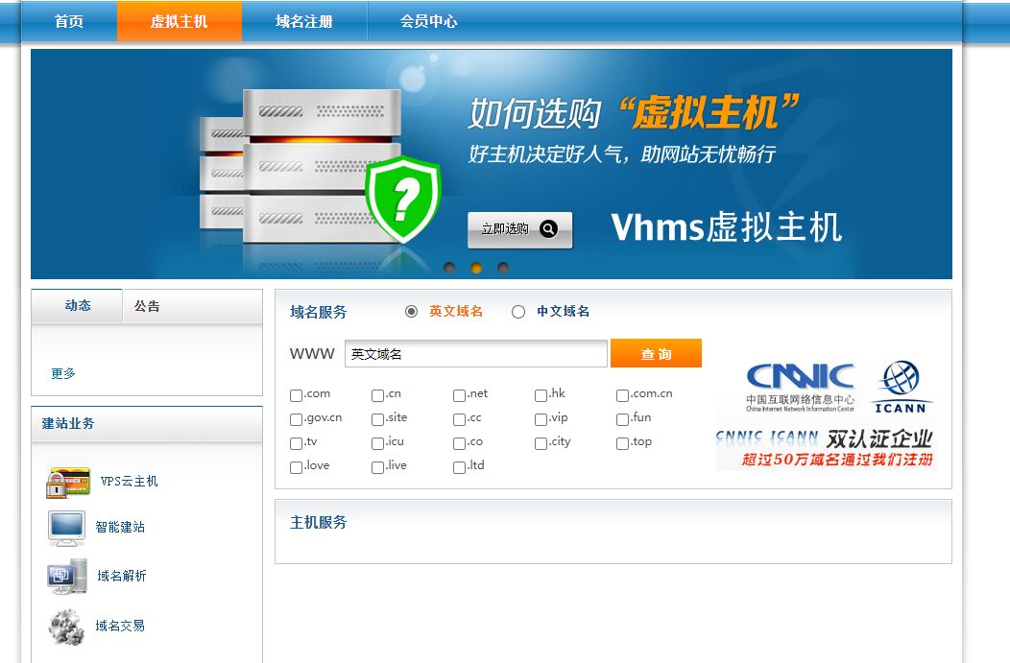The height and width of the screenshot is (663, 1010).
Task: Click the CNNIC logo
Action: 800,386
